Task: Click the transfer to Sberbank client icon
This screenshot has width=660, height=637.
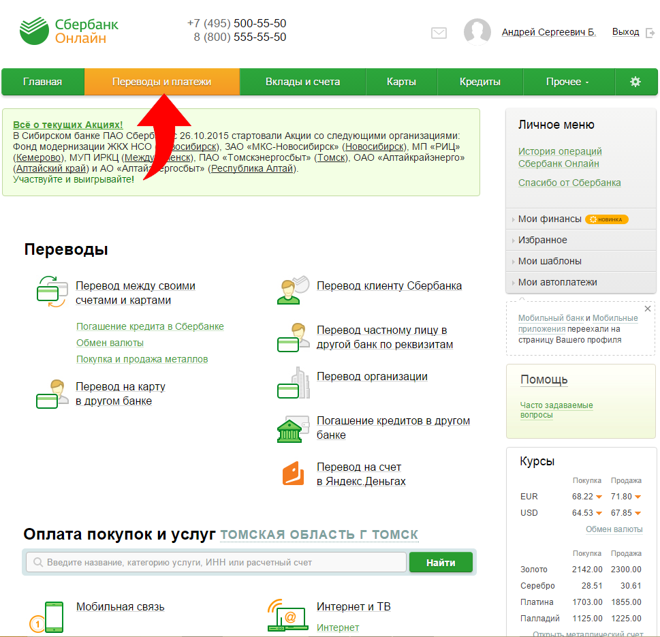Action: pyautogui.click(x=293, y=290)
